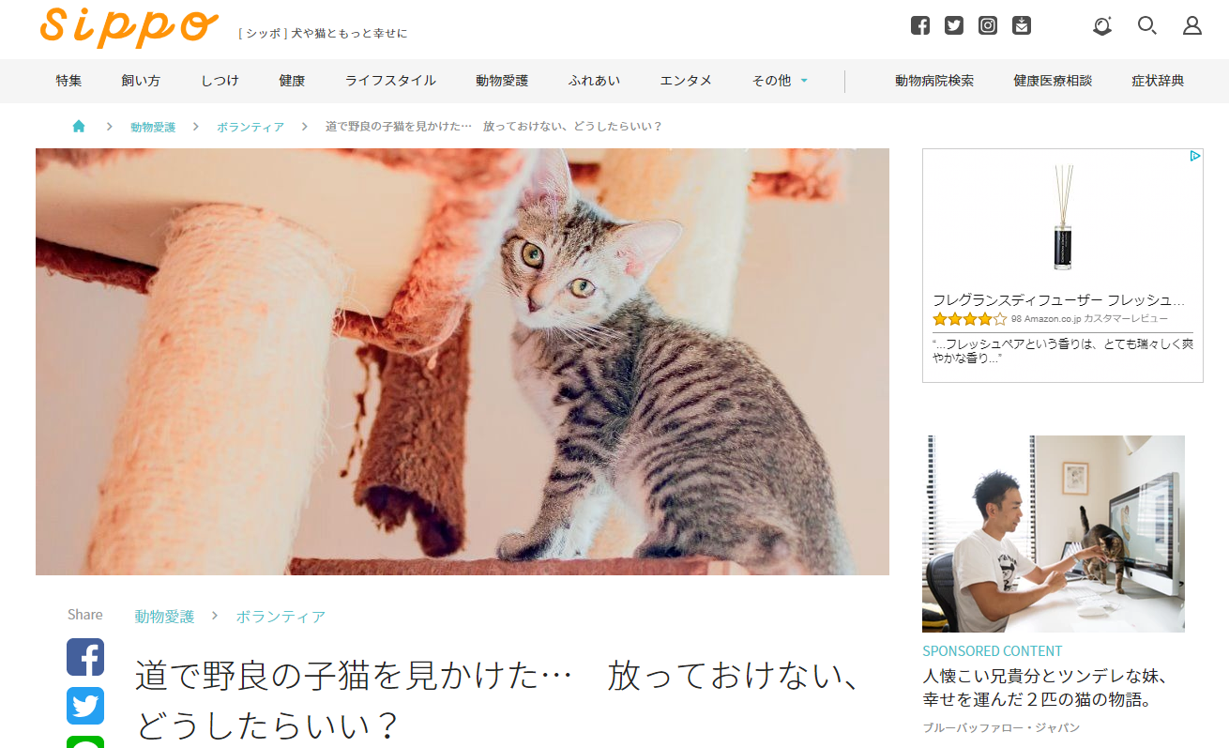Open the 特集 menu item
The height and width of the screenshot is (748, 1229).
68,81
